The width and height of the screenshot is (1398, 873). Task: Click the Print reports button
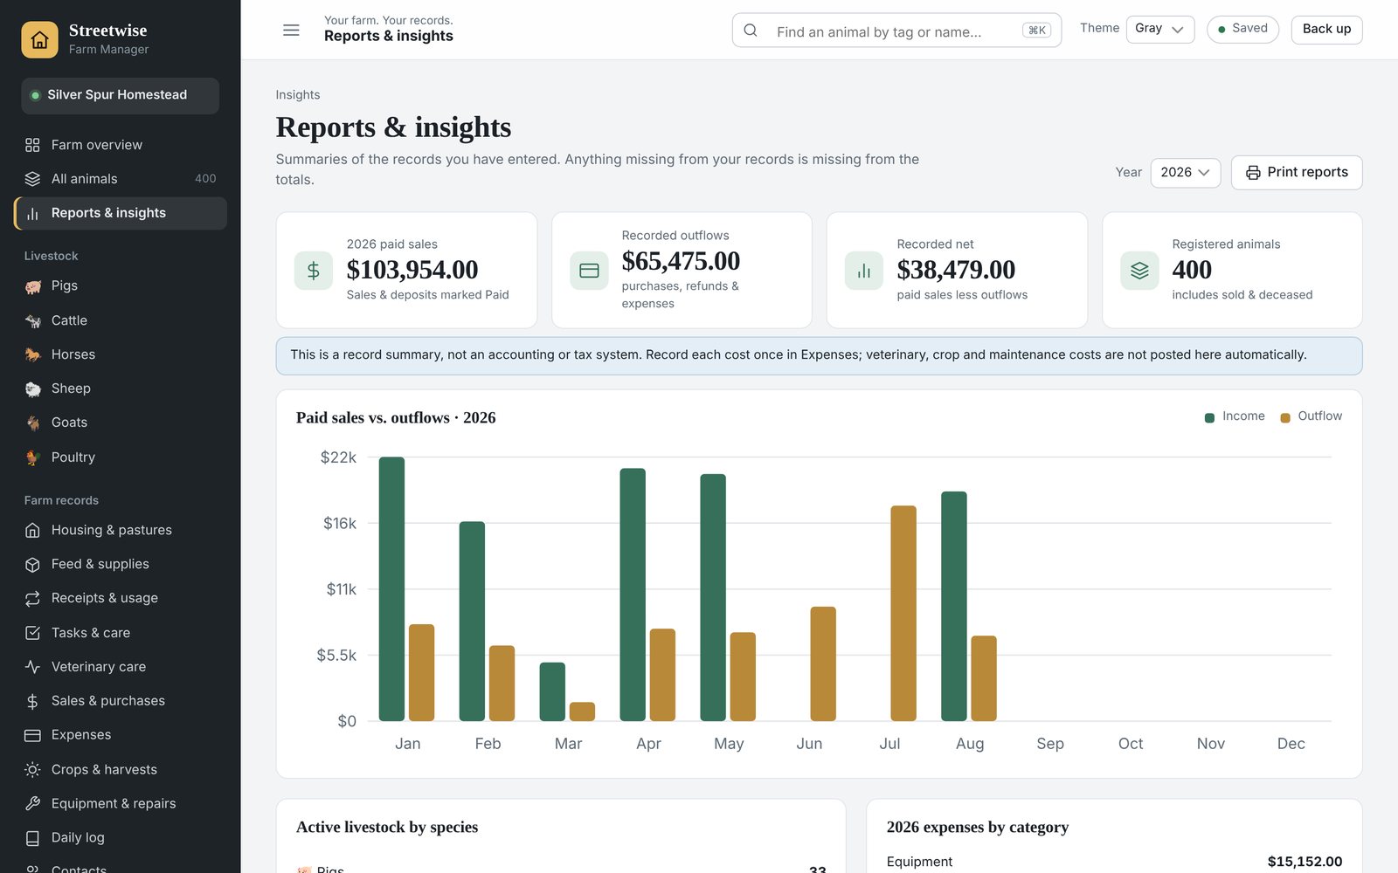pyautogui.click(x=1297, y=172)
